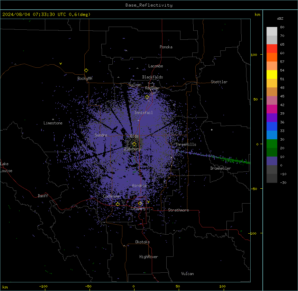Click the Banff label
The height and width of the screenshot is (291, 298).
[x=43, y=196]
